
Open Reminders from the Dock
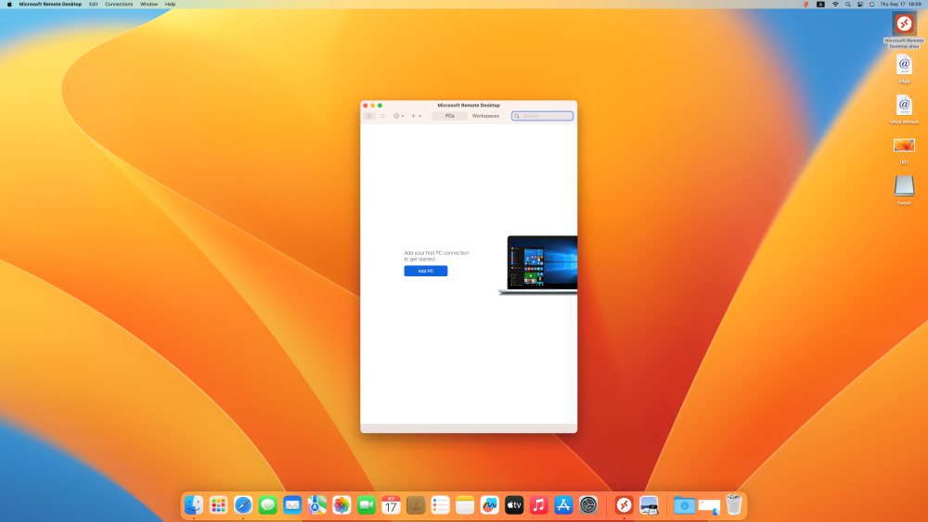(x=440, y=505)
